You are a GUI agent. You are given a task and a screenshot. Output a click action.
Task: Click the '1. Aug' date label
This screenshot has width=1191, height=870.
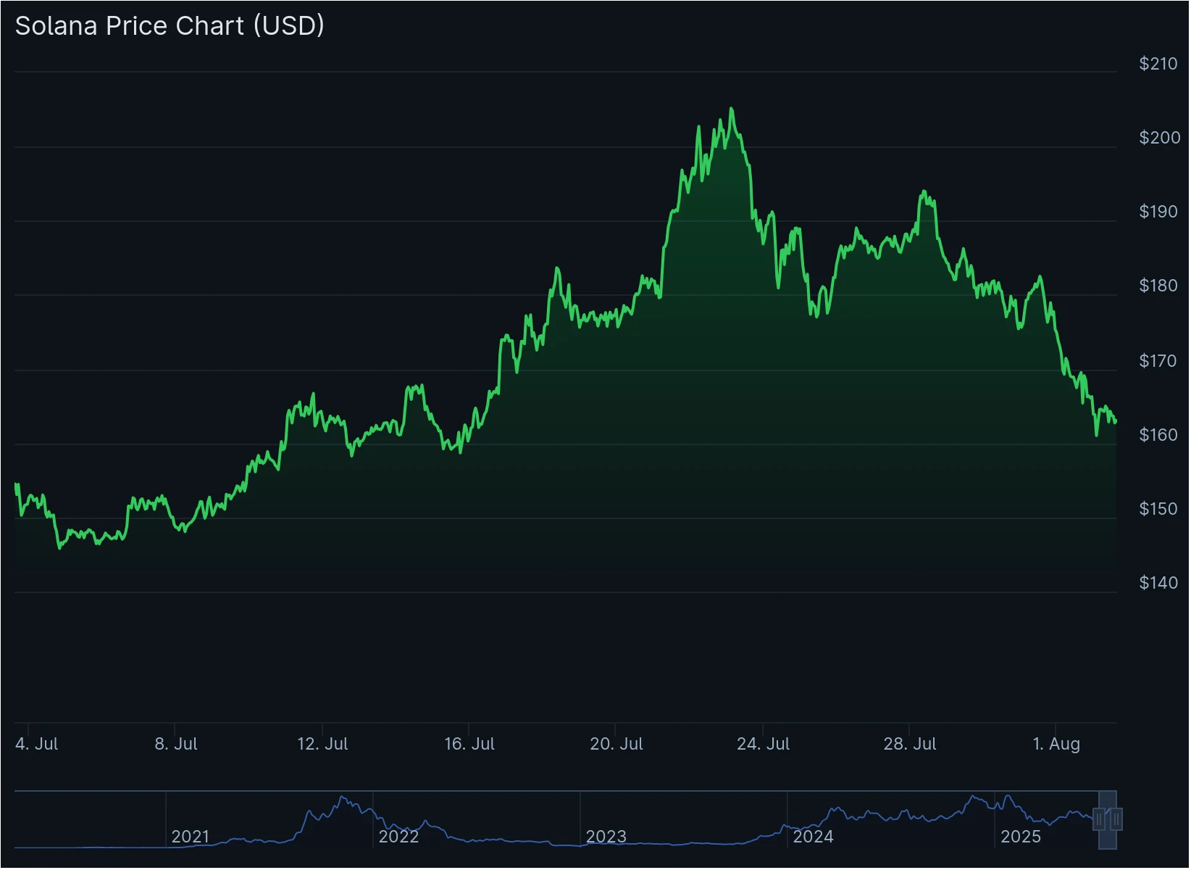[1056, 744]
